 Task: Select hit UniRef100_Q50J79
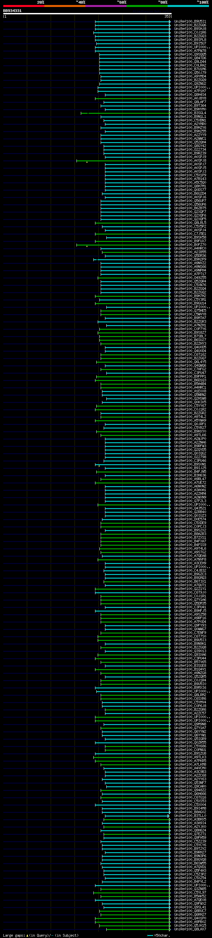tap(190, 73)
